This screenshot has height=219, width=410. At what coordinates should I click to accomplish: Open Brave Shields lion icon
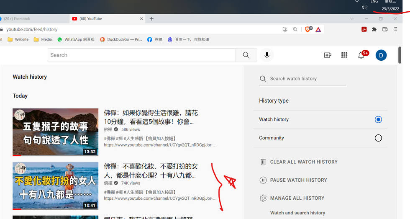(x=308, y=29)
